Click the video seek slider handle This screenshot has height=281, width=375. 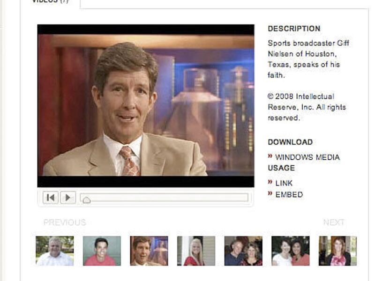click(x=87, y=199)
